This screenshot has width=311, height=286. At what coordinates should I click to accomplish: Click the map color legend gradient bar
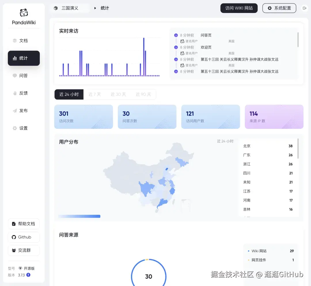click(x=79, y=216)
